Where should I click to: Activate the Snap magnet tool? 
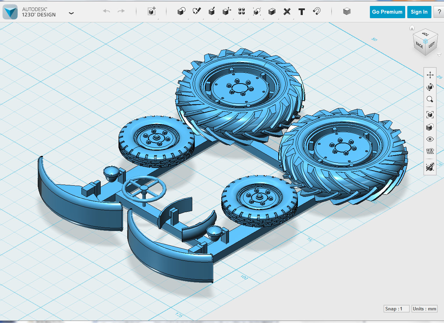(x=317, y=12)
